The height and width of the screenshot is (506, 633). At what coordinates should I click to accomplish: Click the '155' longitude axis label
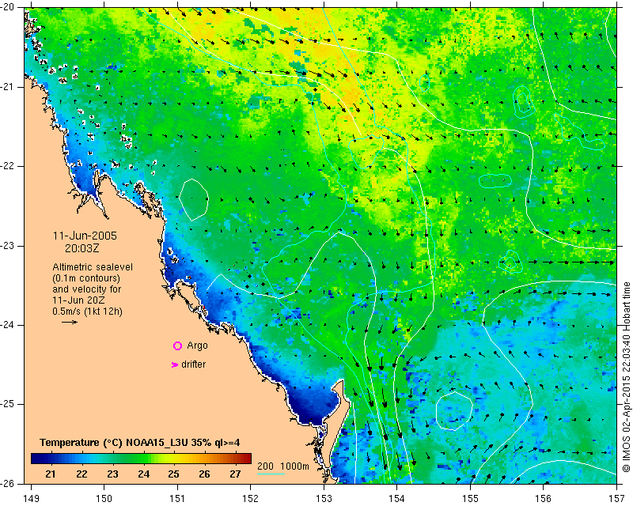coord(470,499)
